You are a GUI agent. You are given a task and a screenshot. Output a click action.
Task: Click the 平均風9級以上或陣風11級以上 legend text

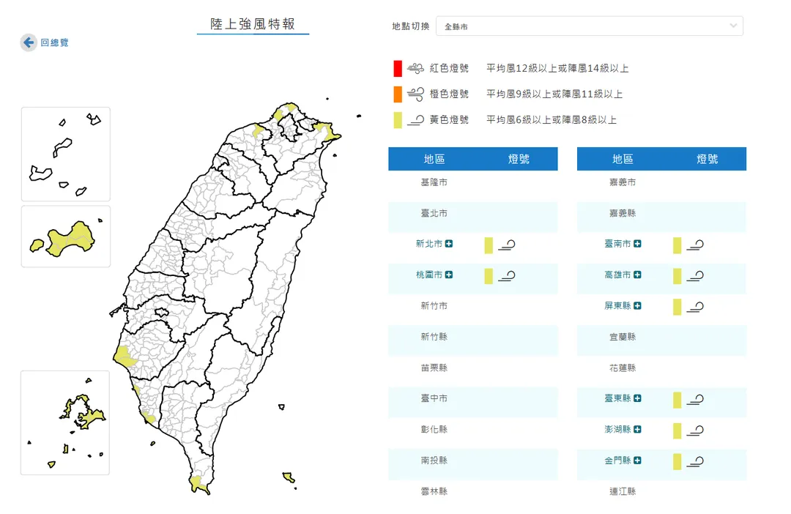tap(554, 94)
